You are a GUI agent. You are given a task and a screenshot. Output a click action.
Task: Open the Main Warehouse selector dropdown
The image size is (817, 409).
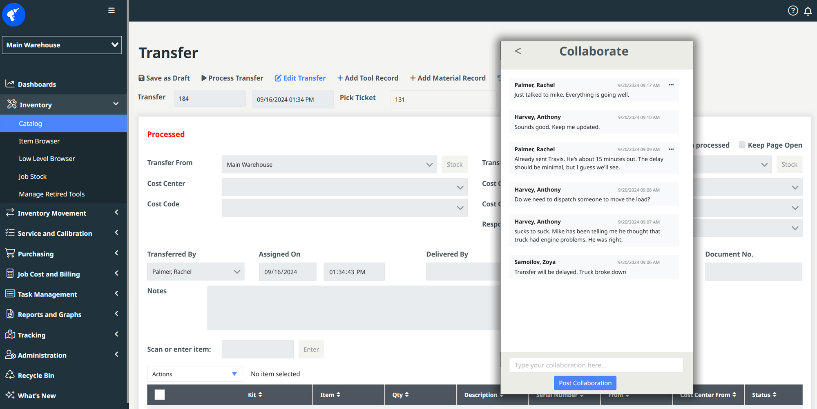coord(62,45)
